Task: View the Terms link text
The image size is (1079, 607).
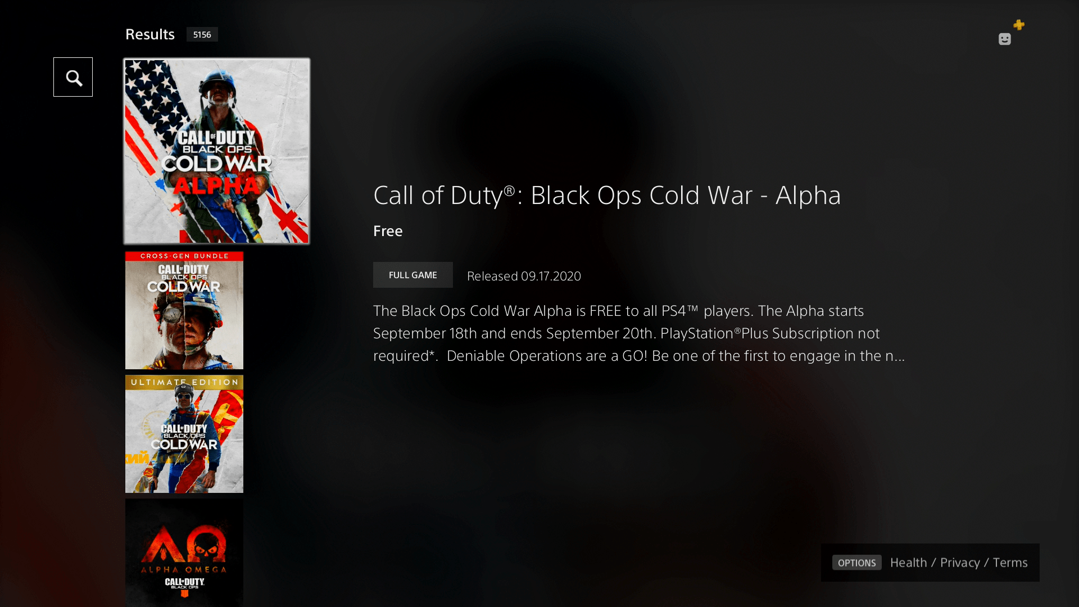Action: (1010, 563)
